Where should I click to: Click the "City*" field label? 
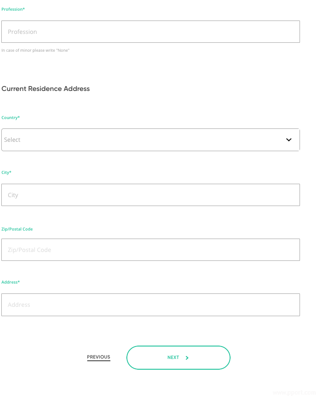pos(6,173)
